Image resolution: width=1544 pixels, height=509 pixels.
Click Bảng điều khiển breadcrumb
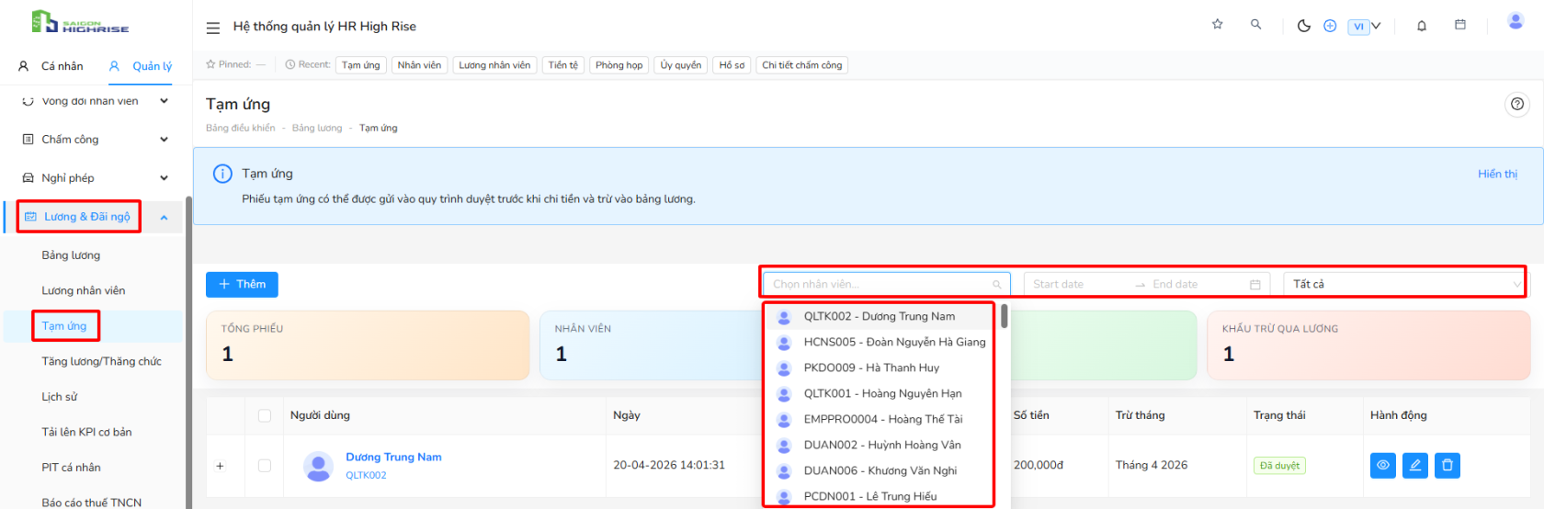[241, 128]
